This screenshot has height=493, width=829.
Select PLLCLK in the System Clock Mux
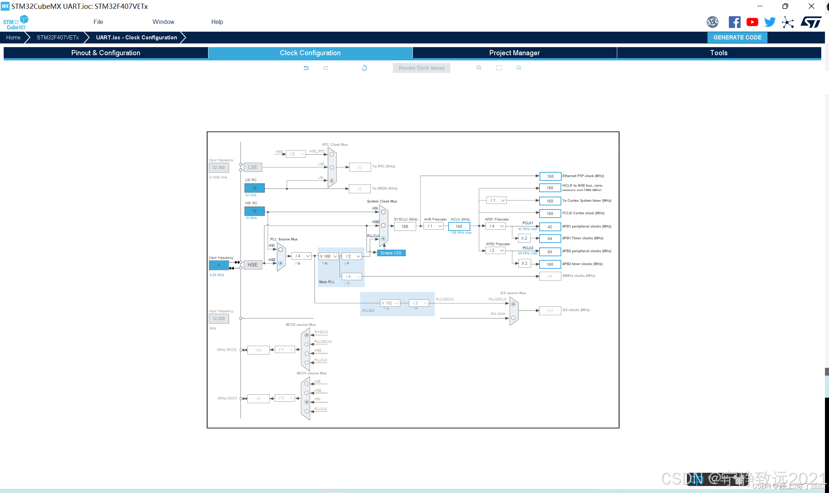(x=383, y=239)
